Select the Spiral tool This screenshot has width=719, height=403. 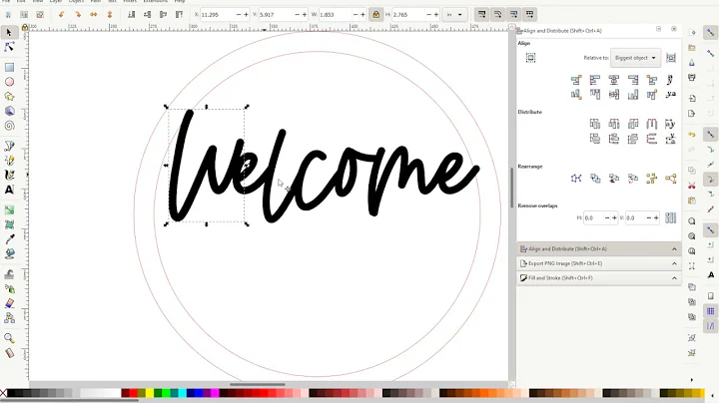(9, 126)
